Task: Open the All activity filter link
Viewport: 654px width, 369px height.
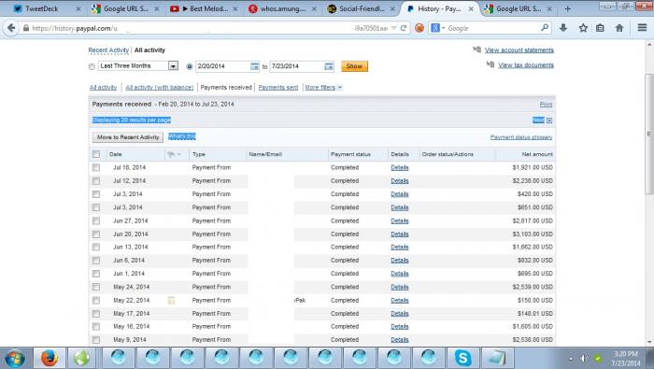Action: [x=103, y=87]
